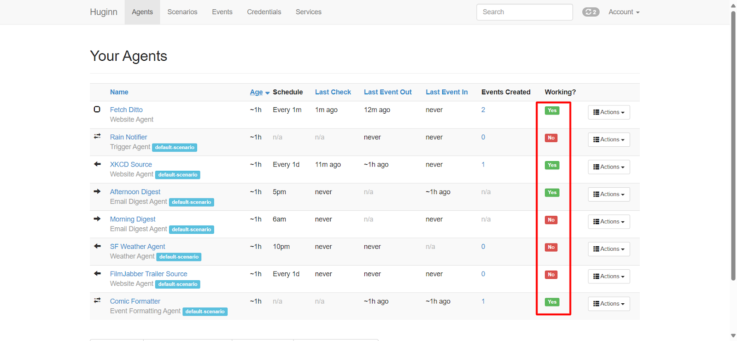Click the circle icon beside Fetch Ditto
737x341 pixels.
pyautogui.click(x=97, y=110)
